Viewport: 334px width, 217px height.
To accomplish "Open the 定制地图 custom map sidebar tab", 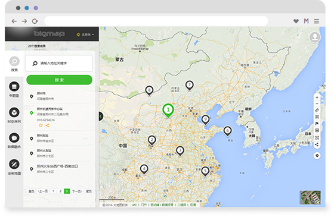I will click(14, 167).
